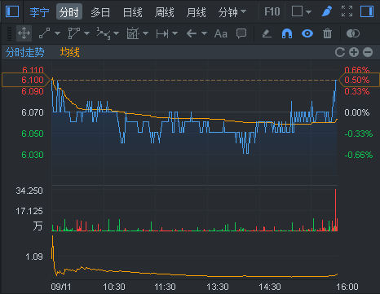380x294 pixels.
Task: Expand the range interval dropdown arrow
Action: (x=175, y=33)
